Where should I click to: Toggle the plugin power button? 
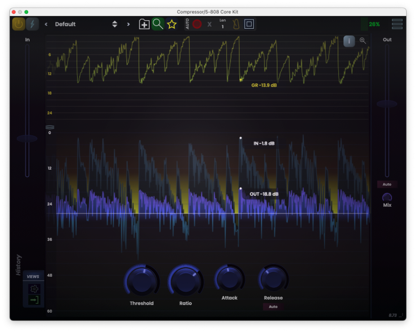tap(18, 24)
